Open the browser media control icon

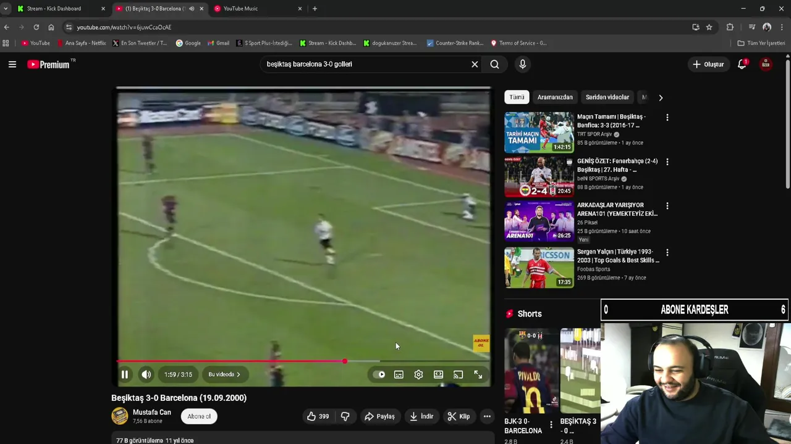click(752, 27)
